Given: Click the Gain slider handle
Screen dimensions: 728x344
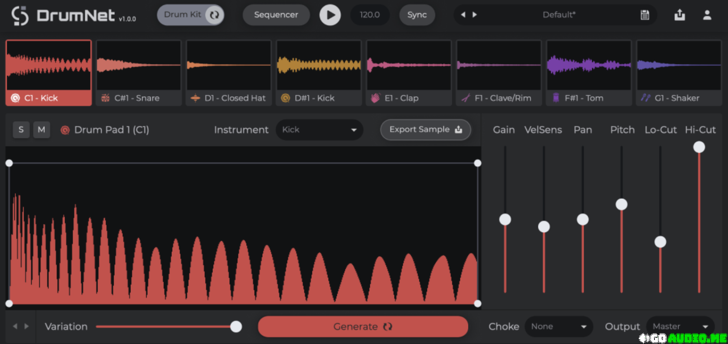Looking at the screenshot, I should 505,219.
